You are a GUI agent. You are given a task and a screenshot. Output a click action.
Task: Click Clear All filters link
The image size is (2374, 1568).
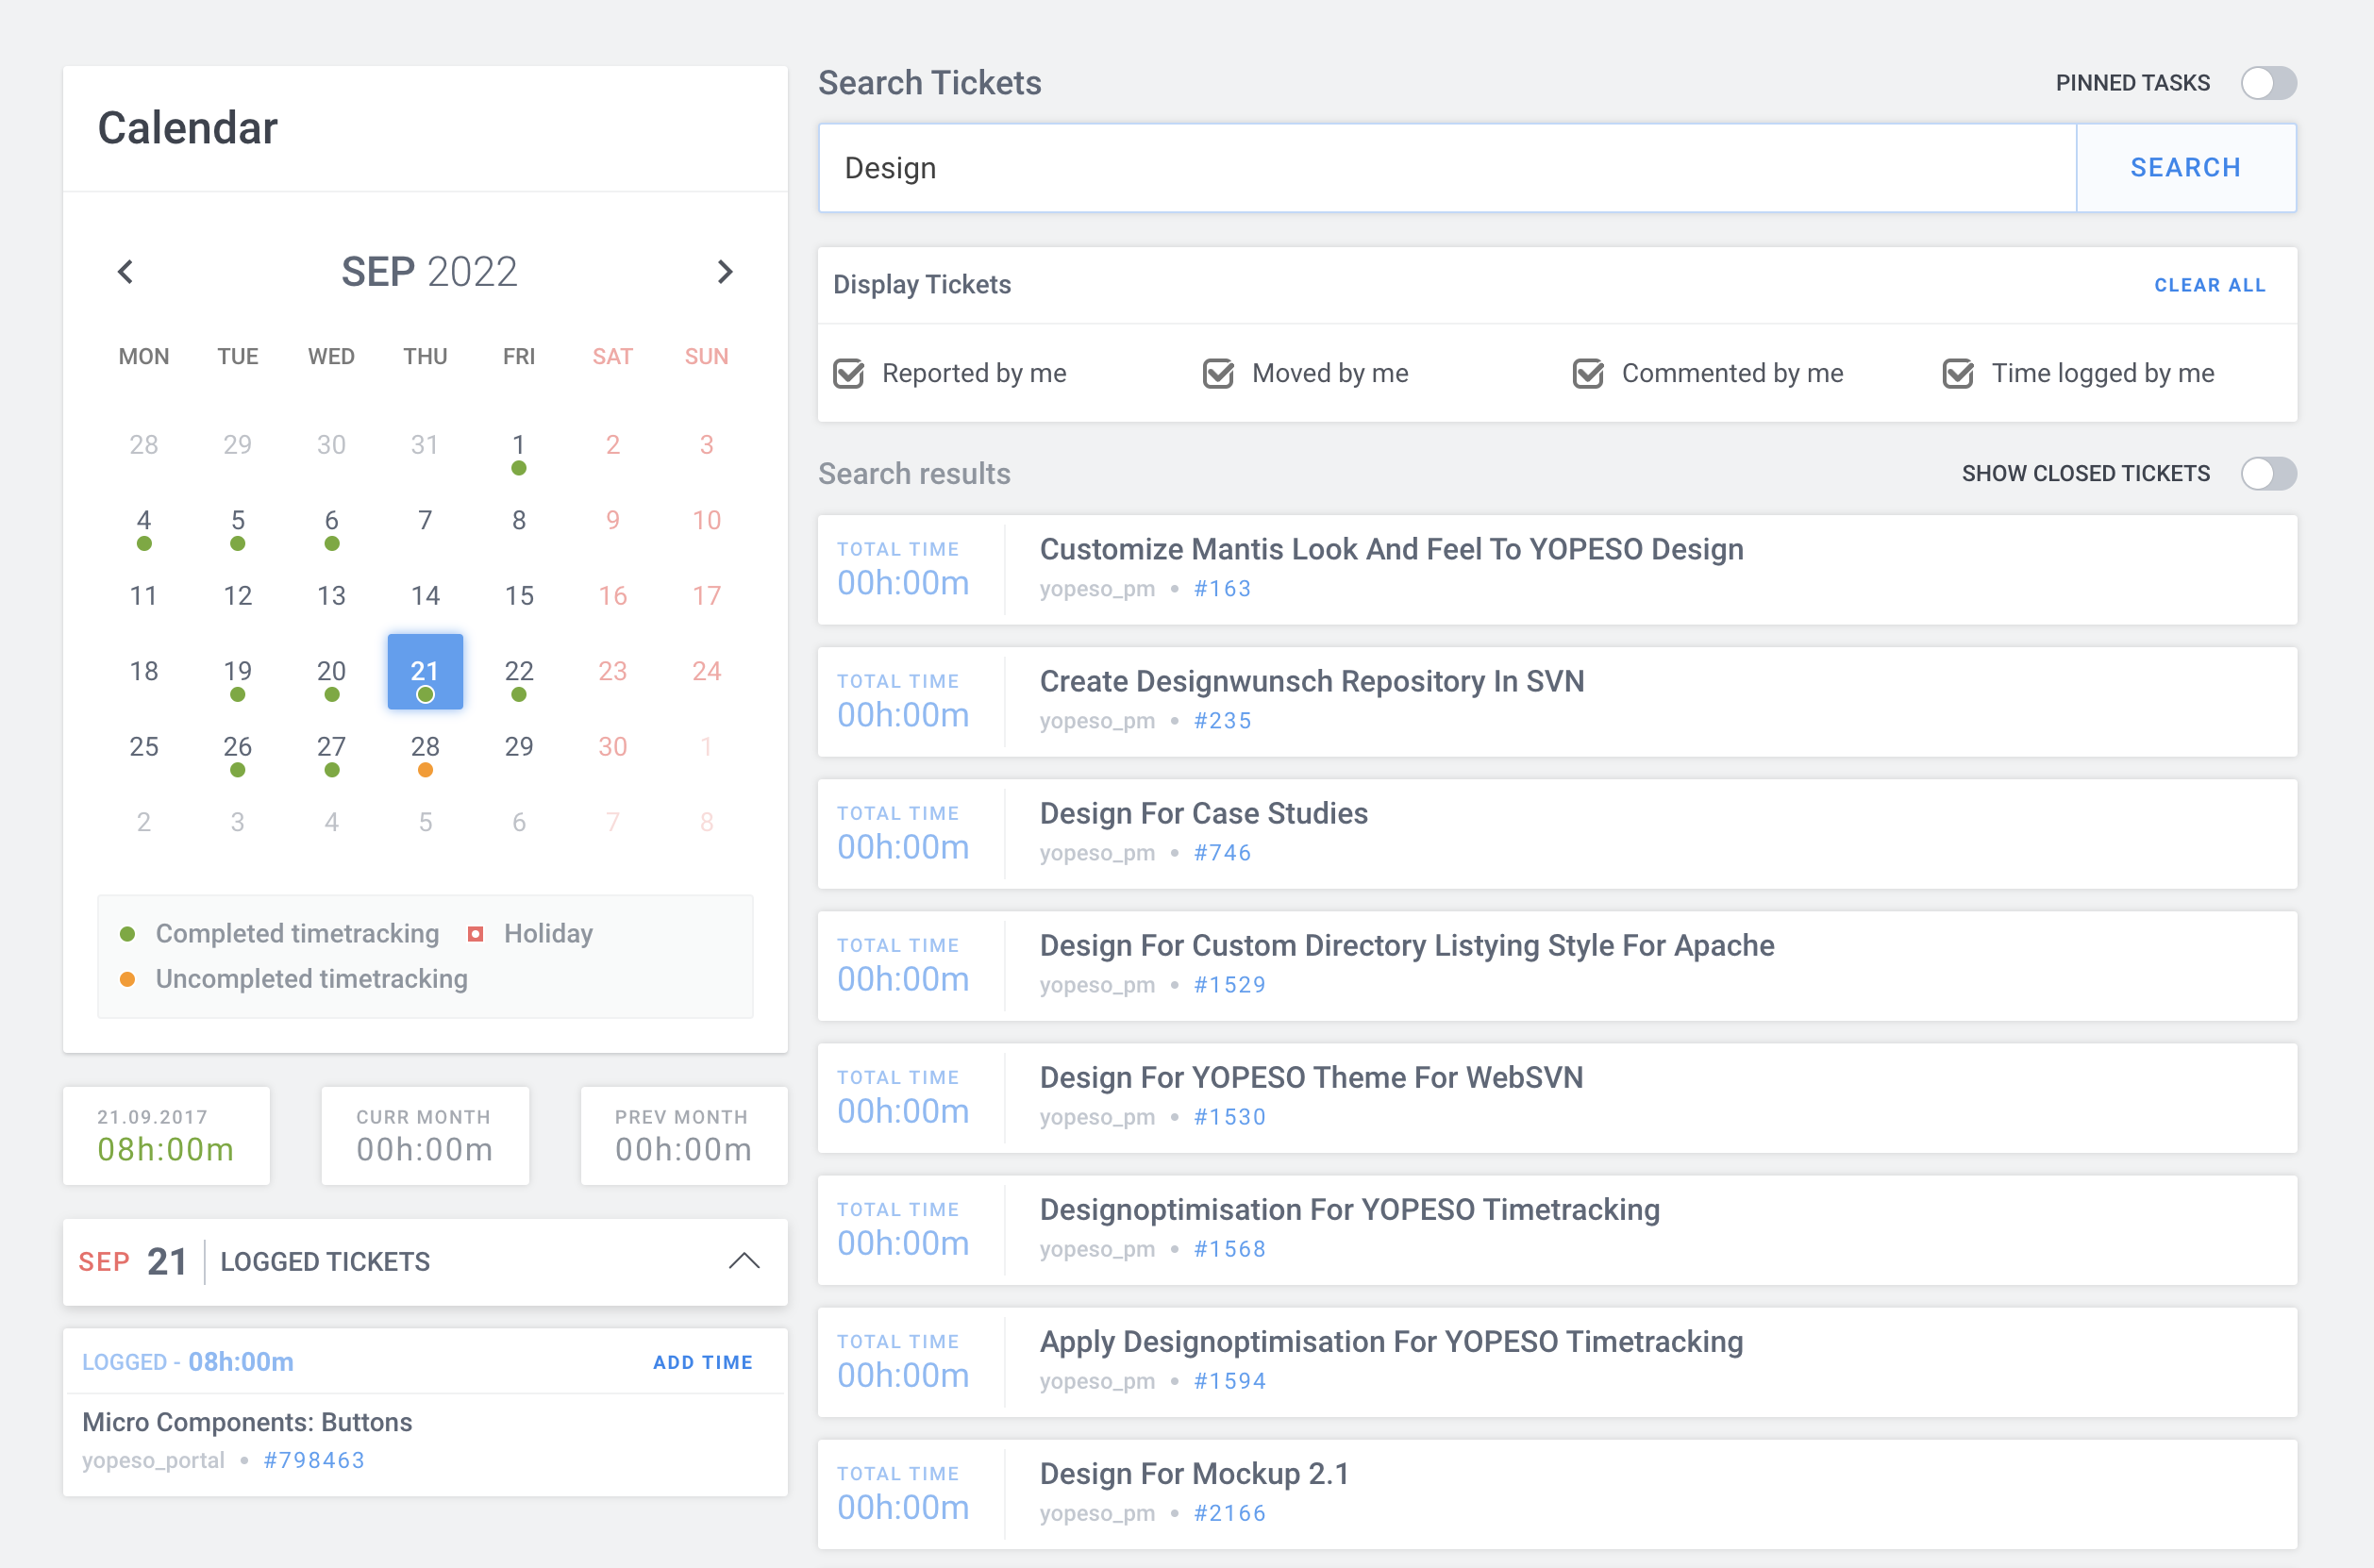[2209, 286]
